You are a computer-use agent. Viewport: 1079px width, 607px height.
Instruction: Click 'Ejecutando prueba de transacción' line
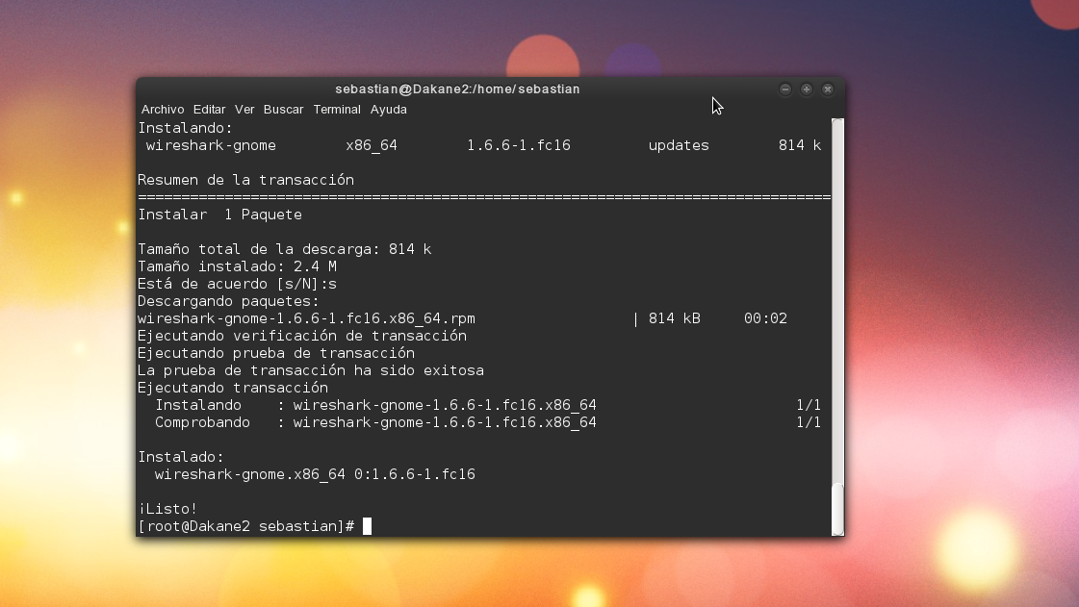pyautogui.click(x=276, y=353)
